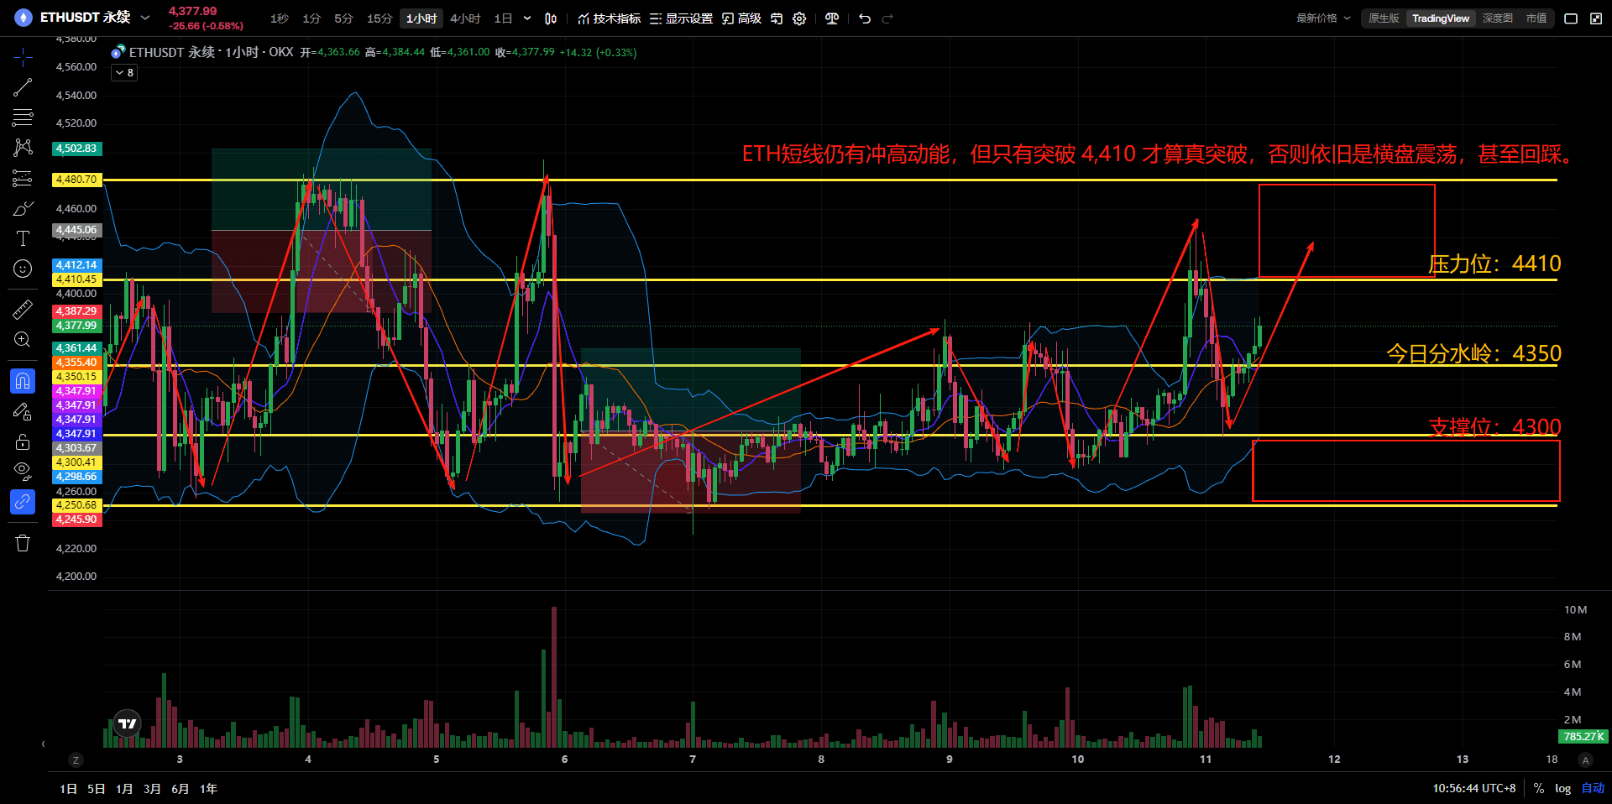The image size is (1612, 804).
Task: Select the TradingView chart tab
Action: tap(1441, 18)
